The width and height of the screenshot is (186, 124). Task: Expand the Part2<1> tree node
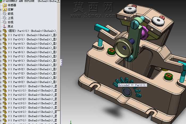[1, 35]
